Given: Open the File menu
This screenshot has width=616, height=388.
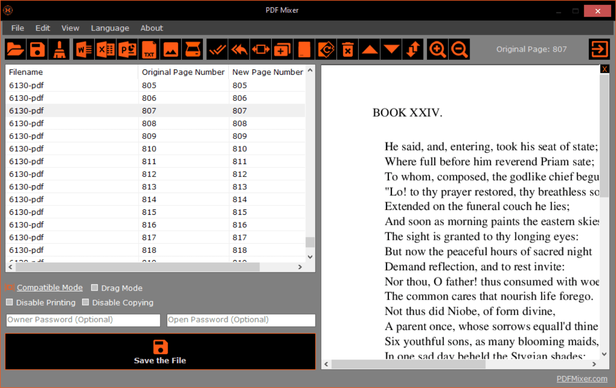Looking at the screenshot, I should pos(17,28).
